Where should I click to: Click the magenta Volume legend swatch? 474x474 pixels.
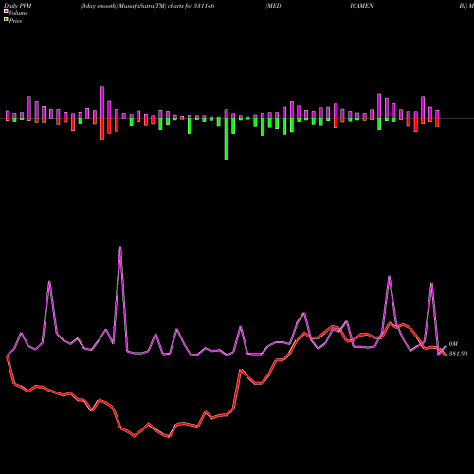6,12
